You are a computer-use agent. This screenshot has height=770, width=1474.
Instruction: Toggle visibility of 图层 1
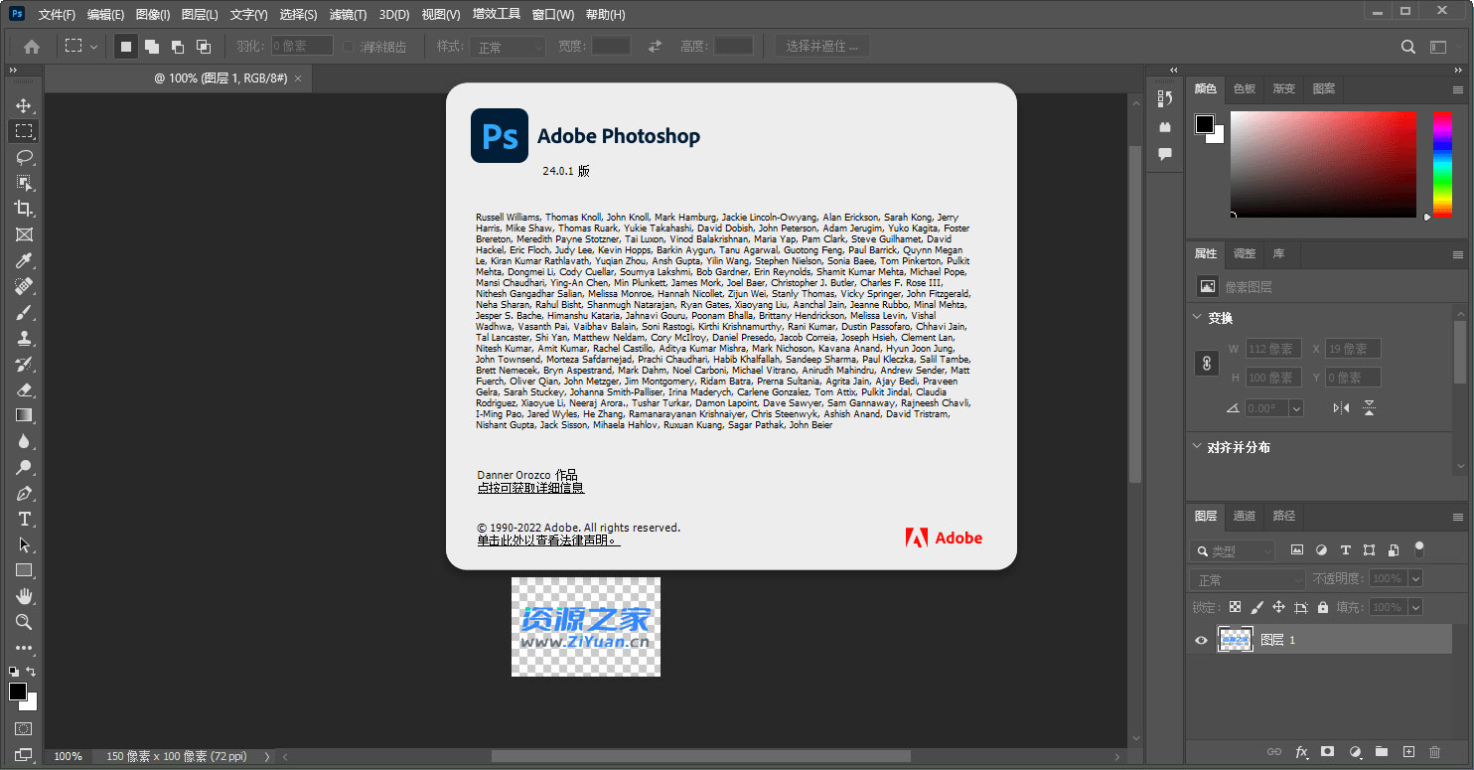point(1201,640)
